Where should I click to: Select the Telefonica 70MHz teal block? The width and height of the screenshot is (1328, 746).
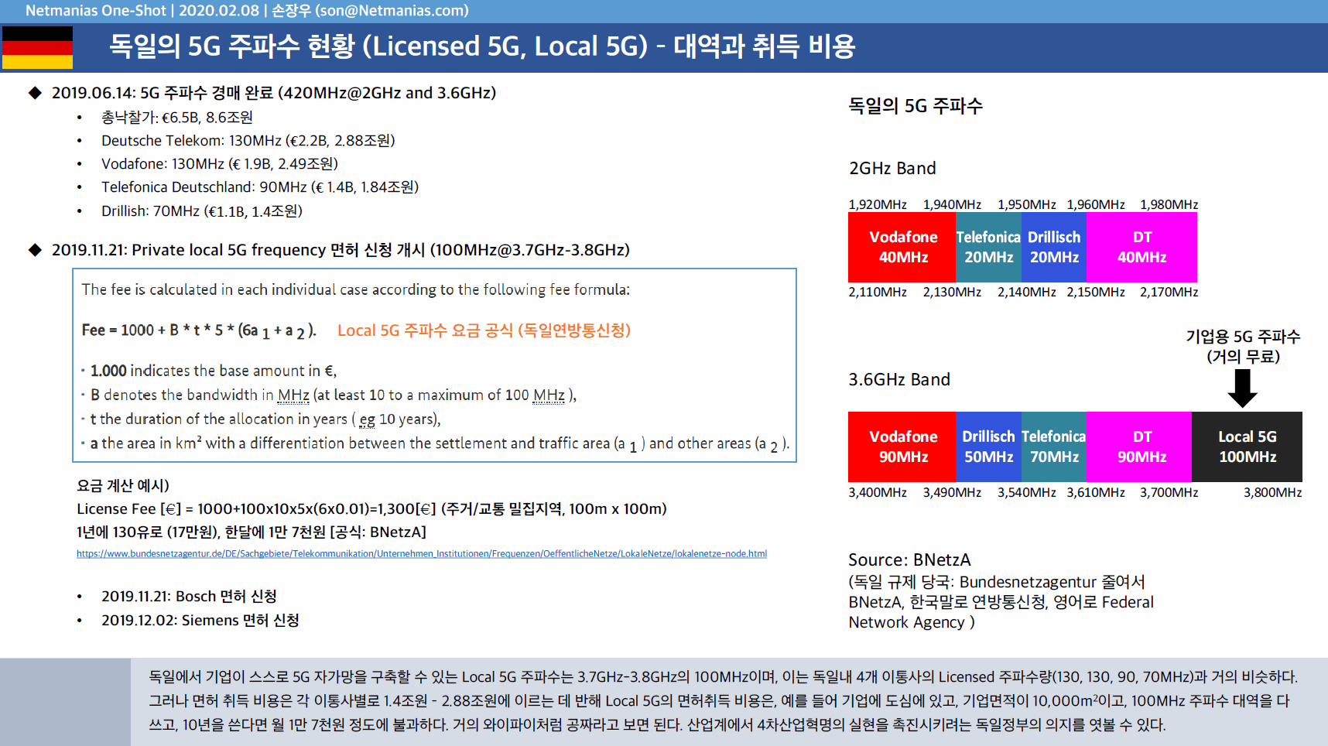coord(1054,447)
